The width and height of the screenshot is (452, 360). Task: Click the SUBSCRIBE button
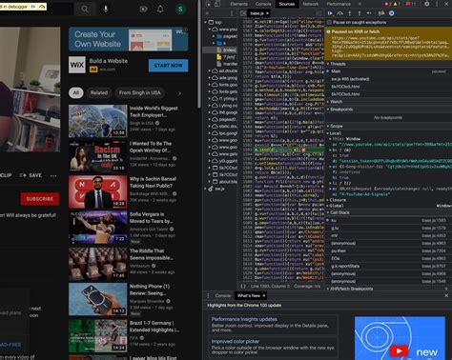(40, 199)
